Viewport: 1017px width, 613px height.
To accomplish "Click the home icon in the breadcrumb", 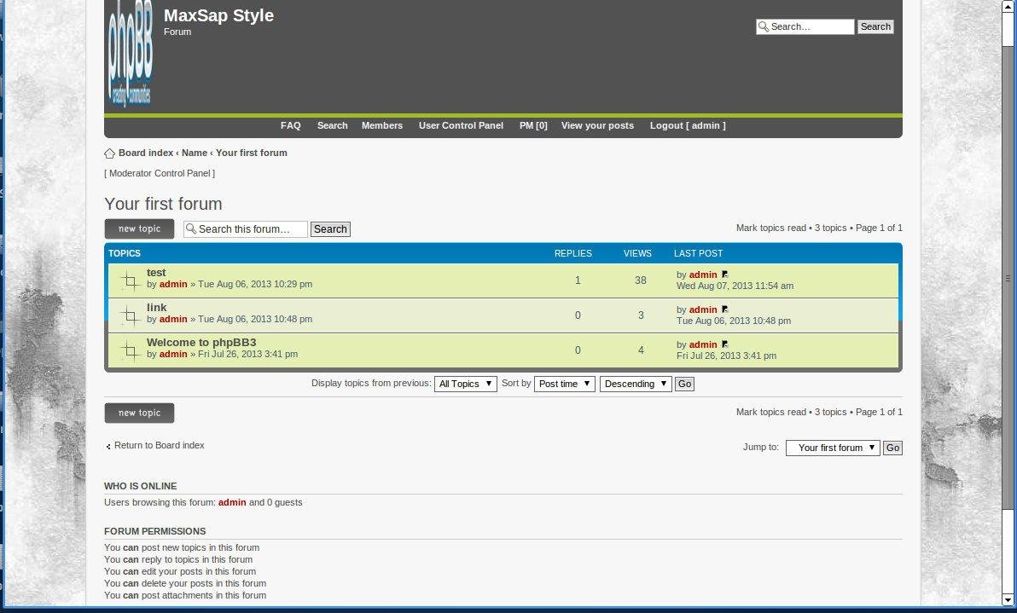I will [109, 153].
